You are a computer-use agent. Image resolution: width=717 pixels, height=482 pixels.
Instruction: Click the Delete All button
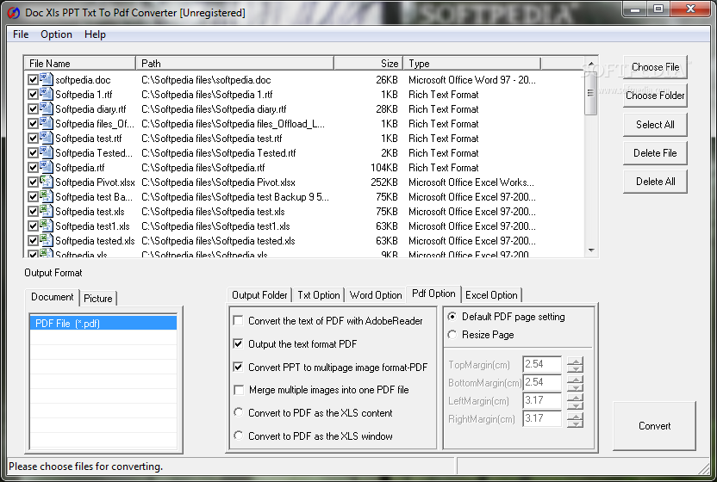[655, 182]
